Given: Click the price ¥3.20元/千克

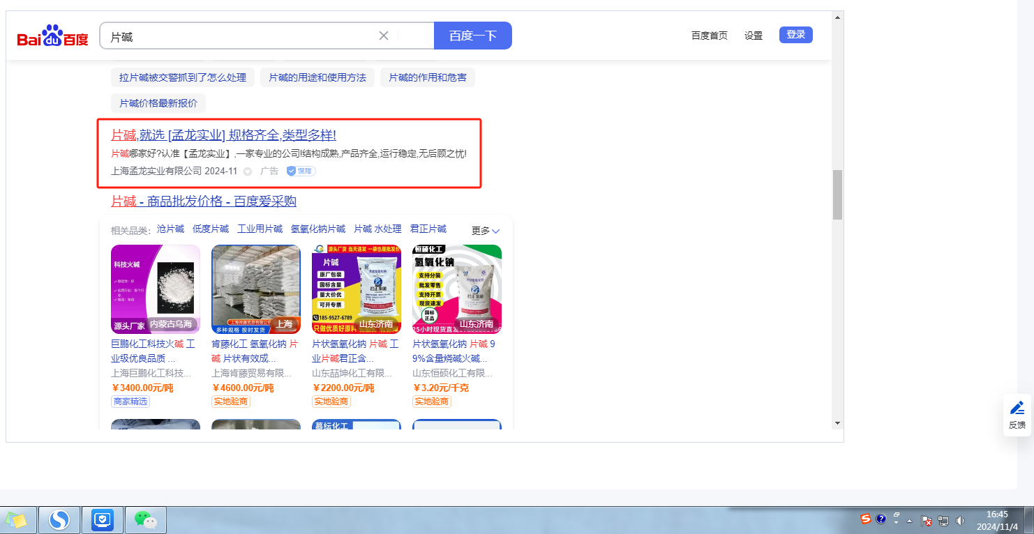Looking at the screenshot, I should (440, 388).
